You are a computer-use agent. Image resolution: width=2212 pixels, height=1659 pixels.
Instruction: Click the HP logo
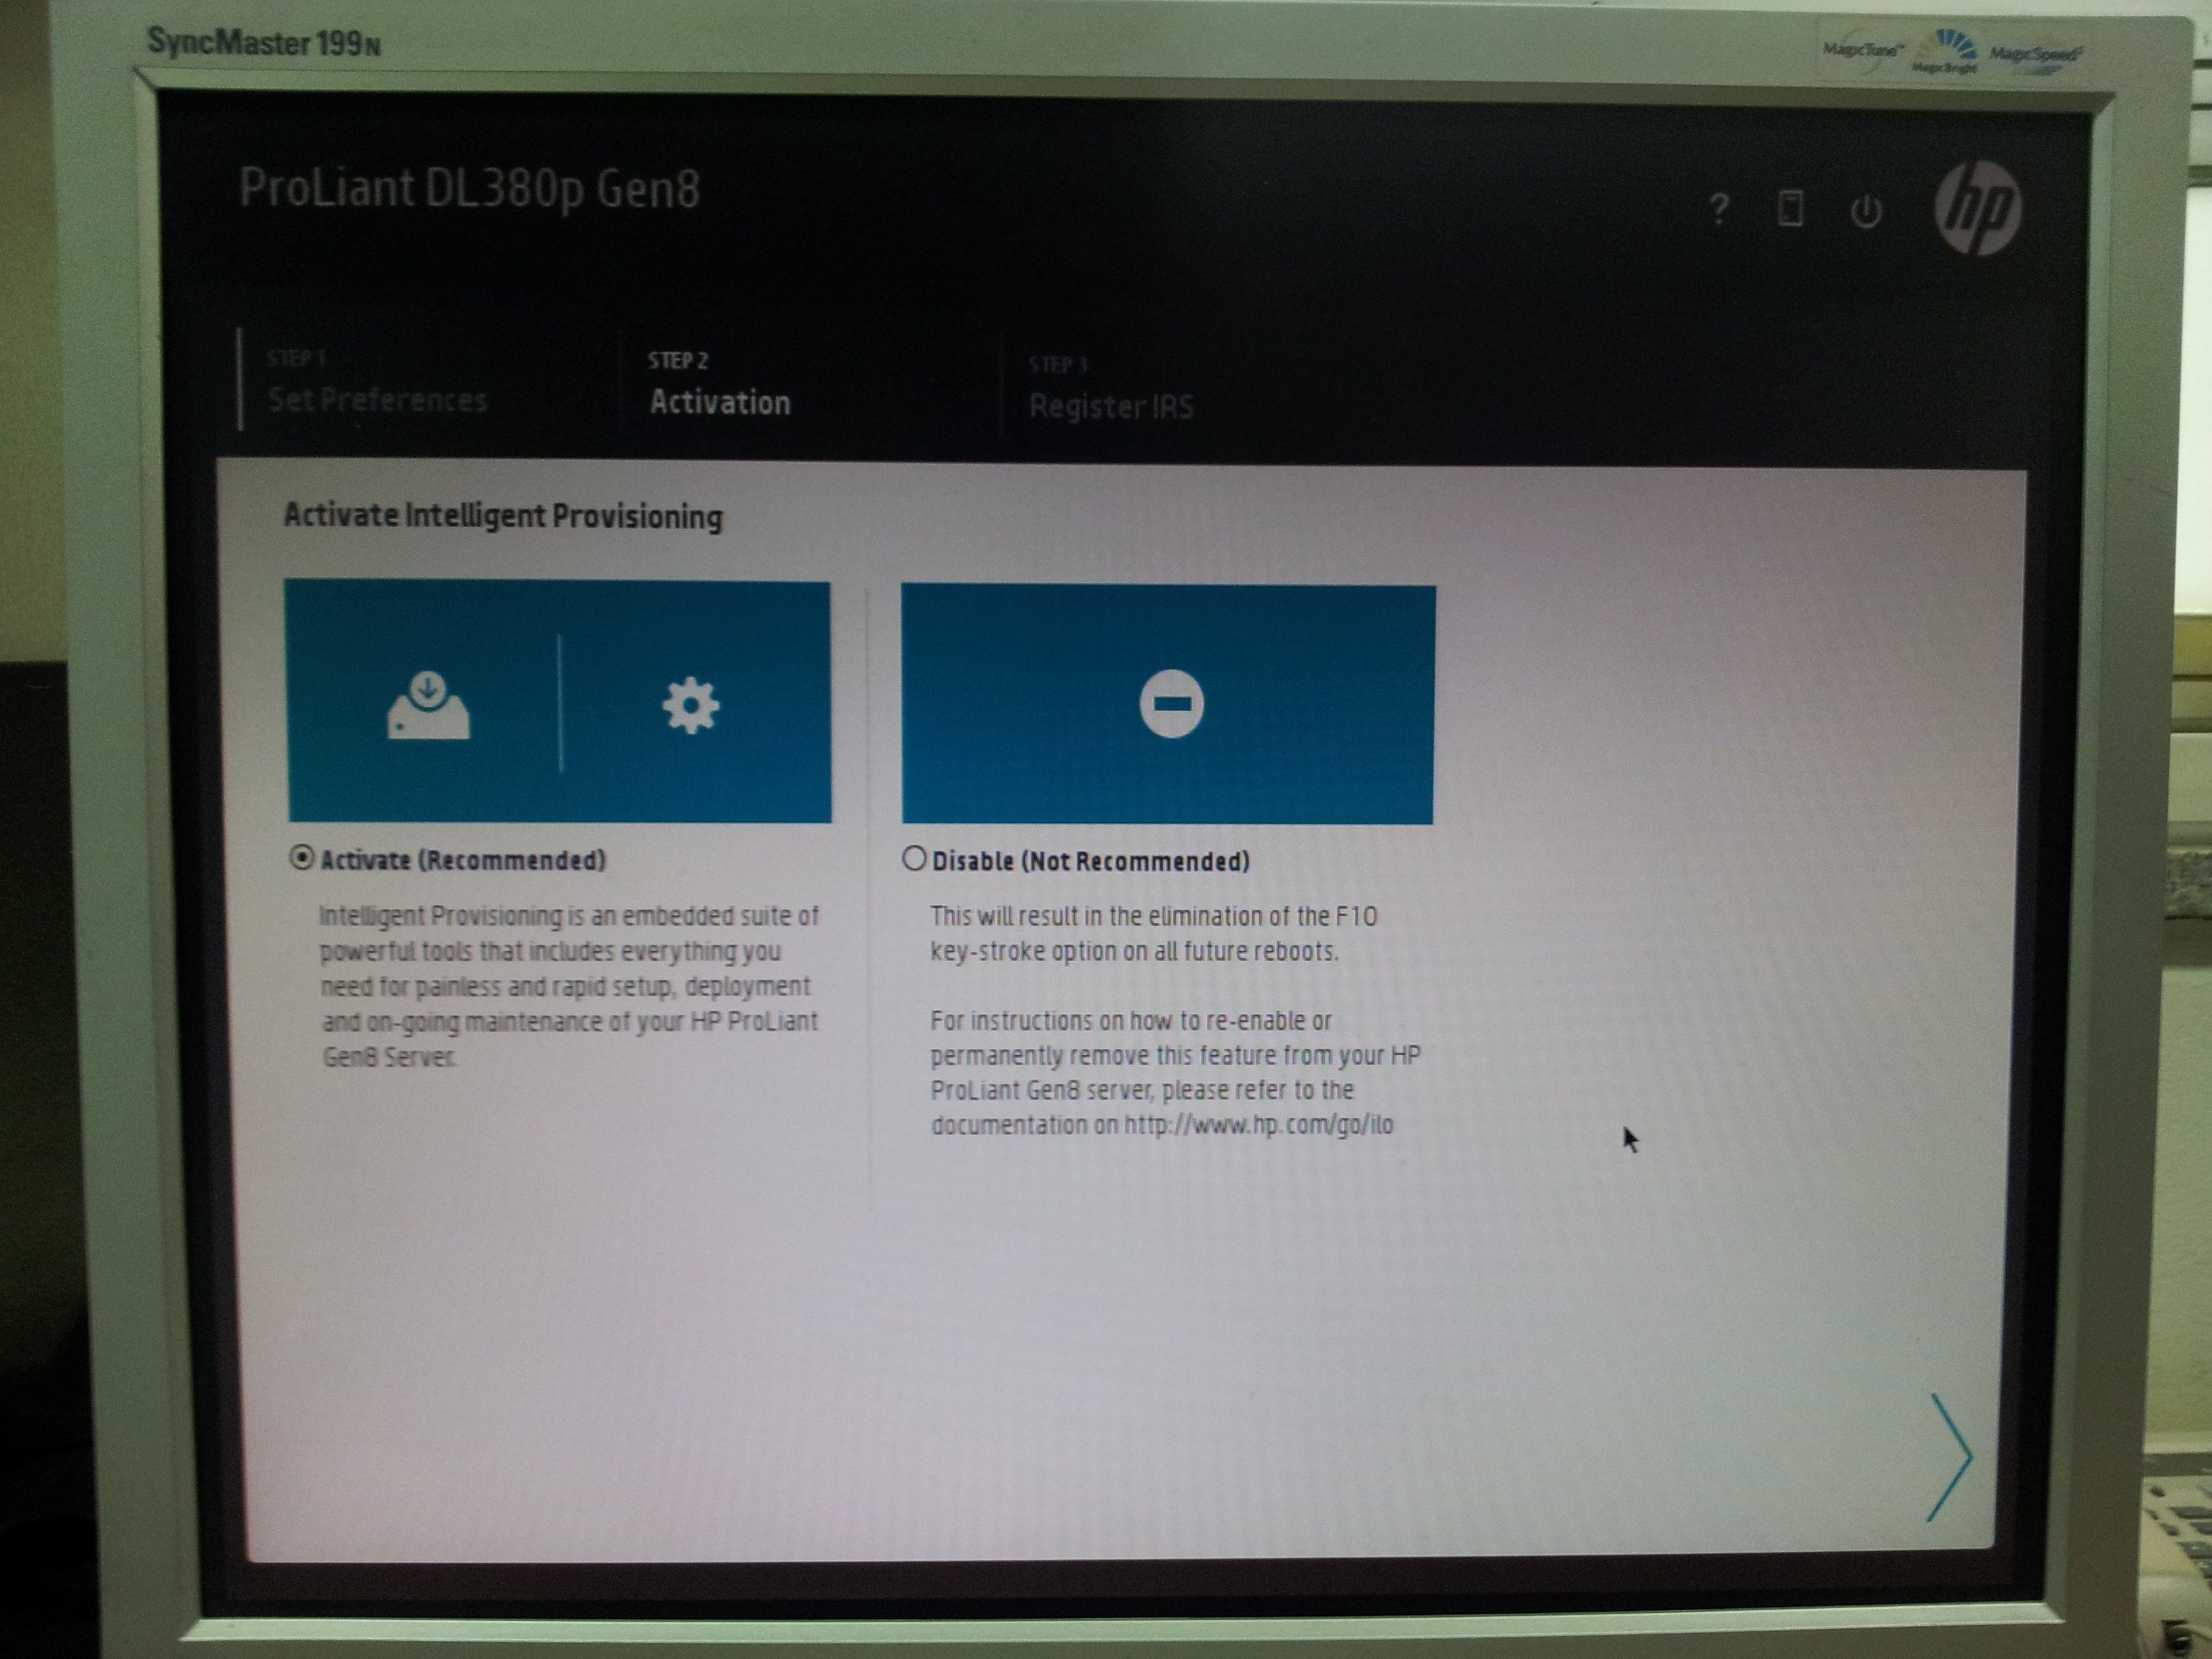[x=1977, y=209]
